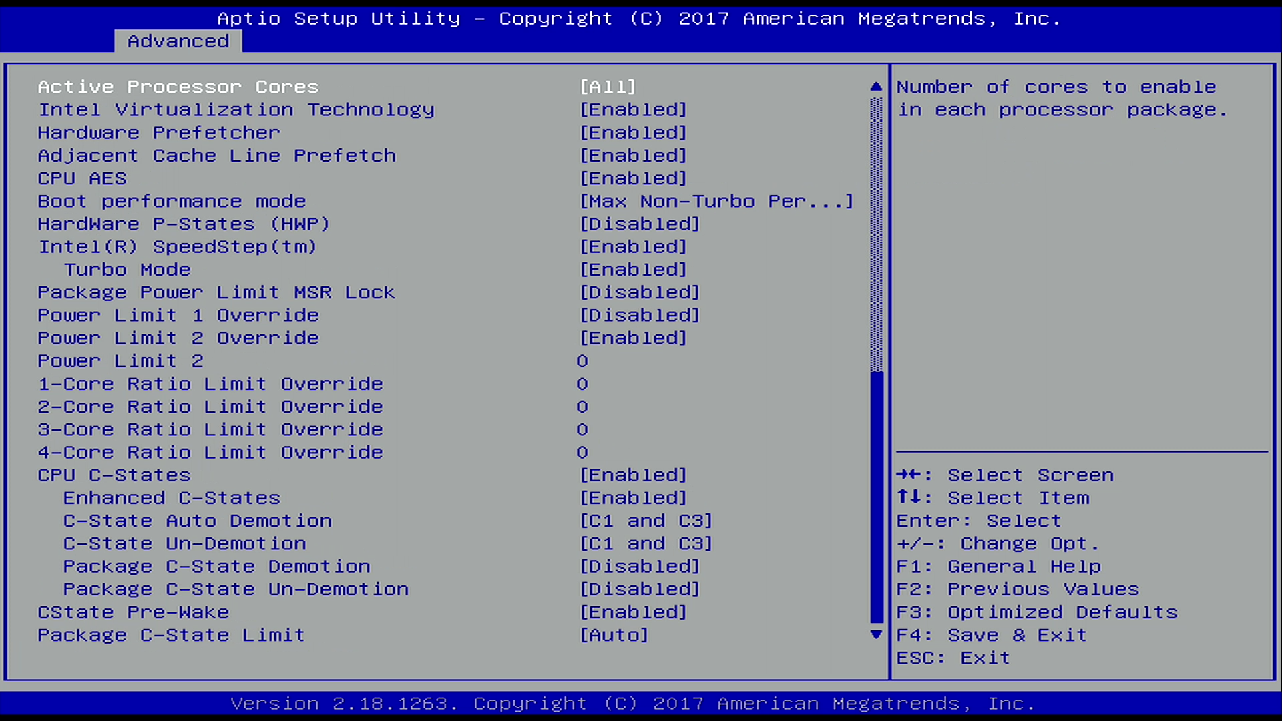Click ESC: Exit help text

(x=953, y=658)
